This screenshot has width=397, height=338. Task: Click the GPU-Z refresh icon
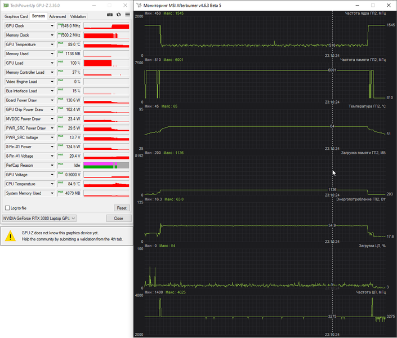tap(118, 15)
